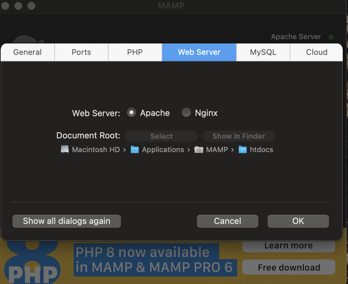Click Show in Finder
The image size is (348, 284).
[238, 136]
